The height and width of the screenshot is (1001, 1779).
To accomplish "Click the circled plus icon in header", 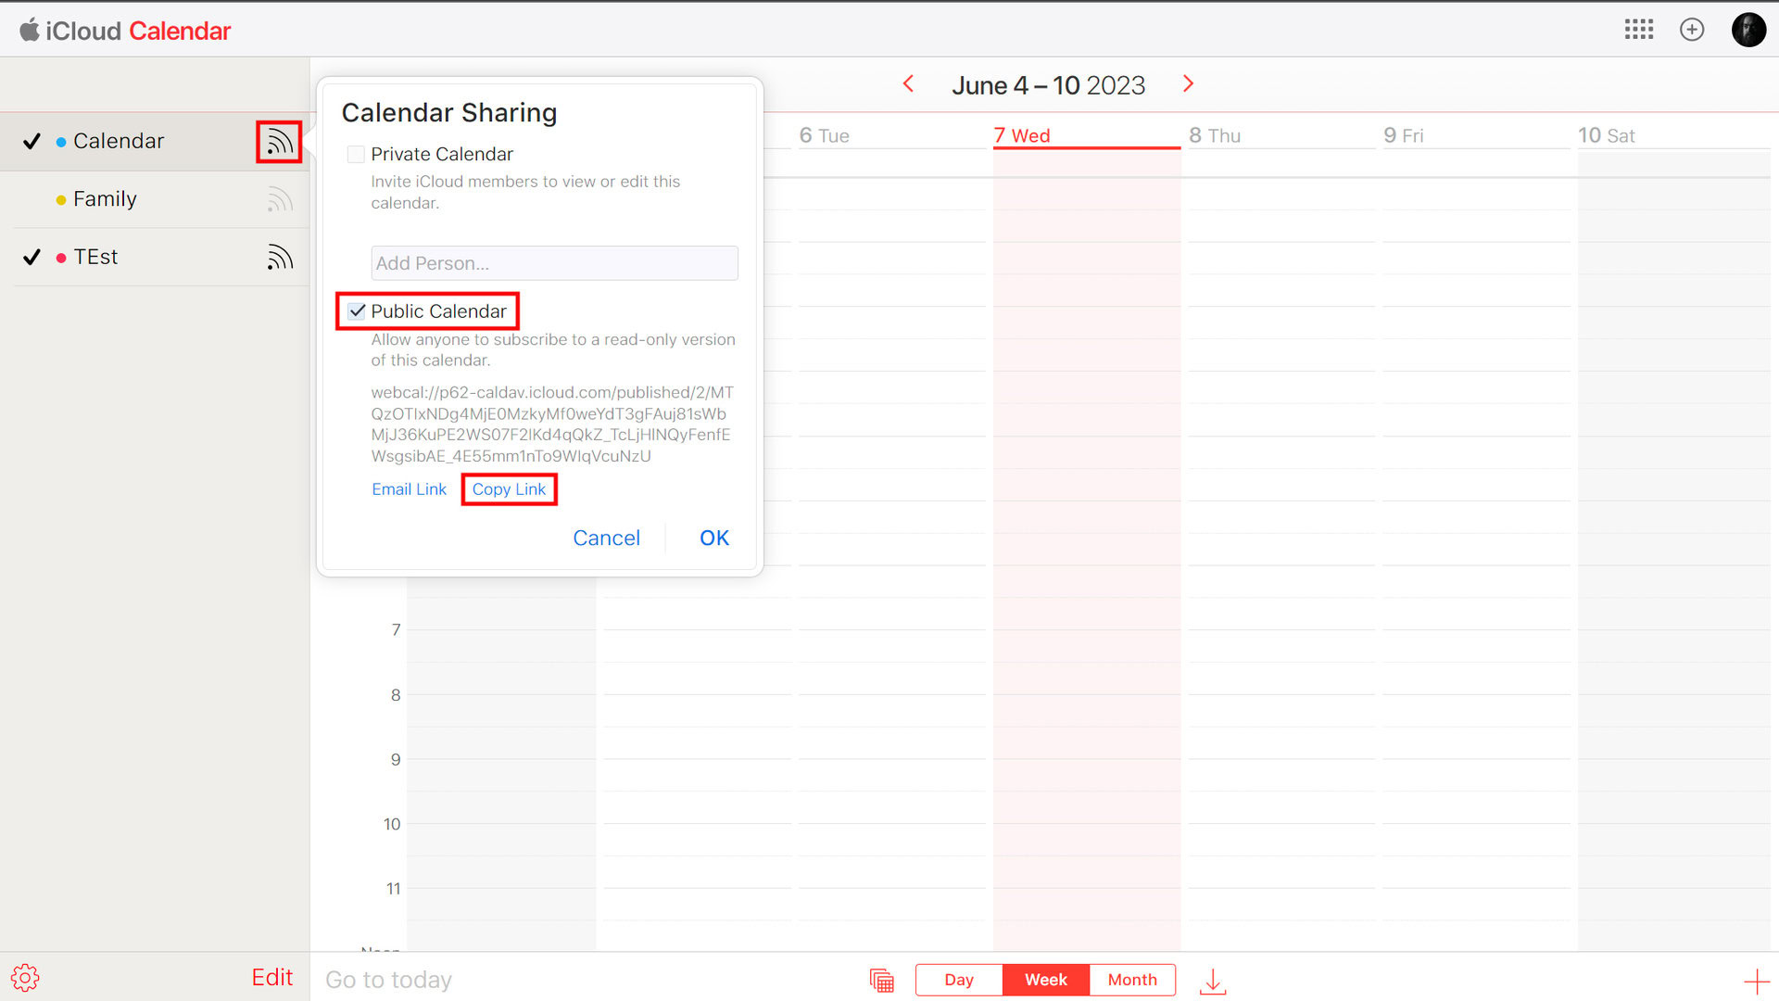I will [x=1692, y=30].
